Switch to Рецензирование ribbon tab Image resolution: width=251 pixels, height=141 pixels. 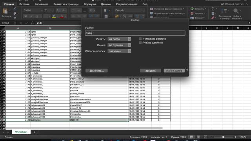click(x=127, y=4)
